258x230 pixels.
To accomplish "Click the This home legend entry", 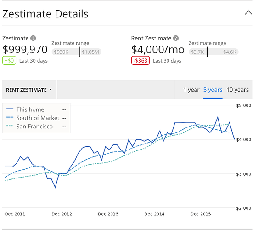I will pyautogui.click(x=36, y=109).
